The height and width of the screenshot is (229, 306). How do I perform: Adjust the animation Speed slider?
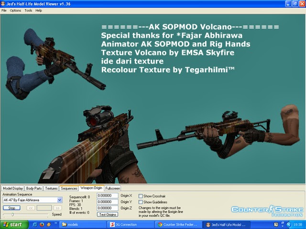[12, 215]
